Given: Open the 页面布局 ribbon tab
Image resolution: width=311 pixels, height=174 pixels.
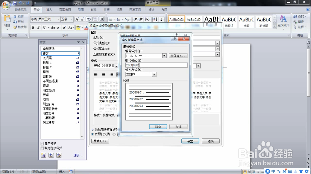Looking at the screenshot, I should 65,10.
